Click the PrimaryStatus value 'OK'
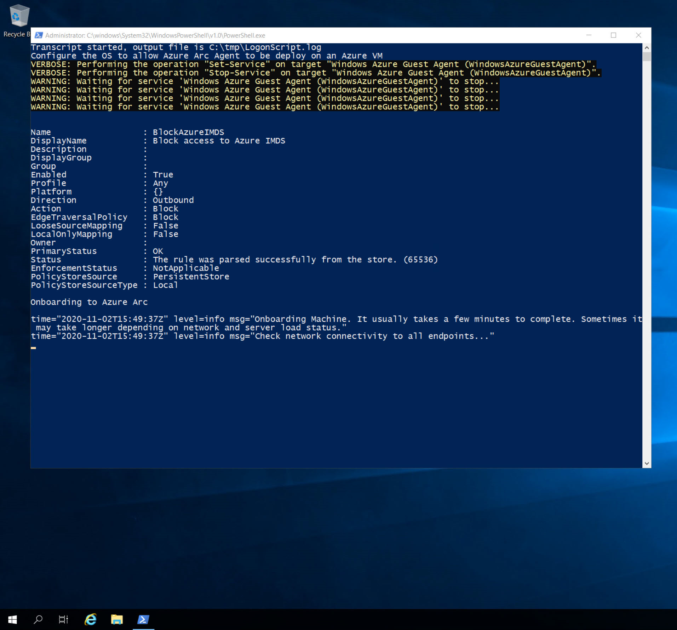Viewport: 677px width, 630px height. pyautogui.click(x=158, y=251)
